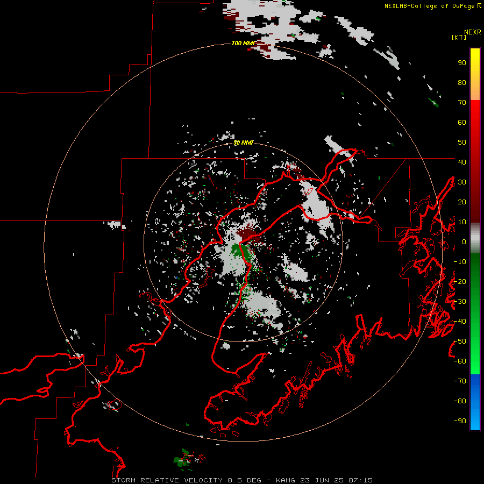Click the 20 value on the velocity scale

[x=462, y=202]
